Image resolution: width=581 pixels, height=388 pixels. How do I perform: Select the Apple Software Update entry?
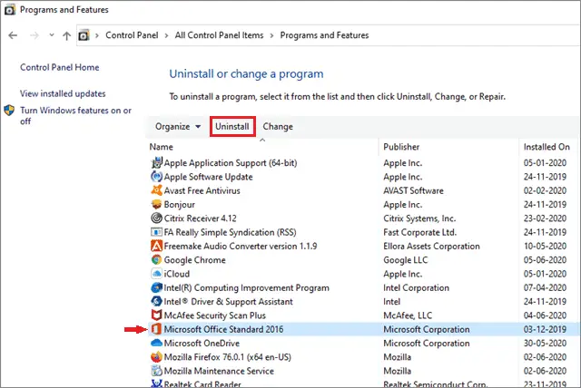(x=363, y=177)
